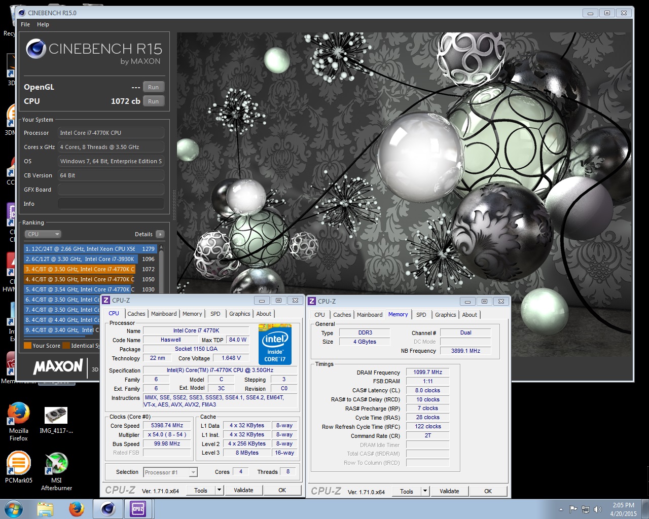Select ranking row 4 with score 1050
Viewport: 649px width, 519px height.
[x=90, y=279]
